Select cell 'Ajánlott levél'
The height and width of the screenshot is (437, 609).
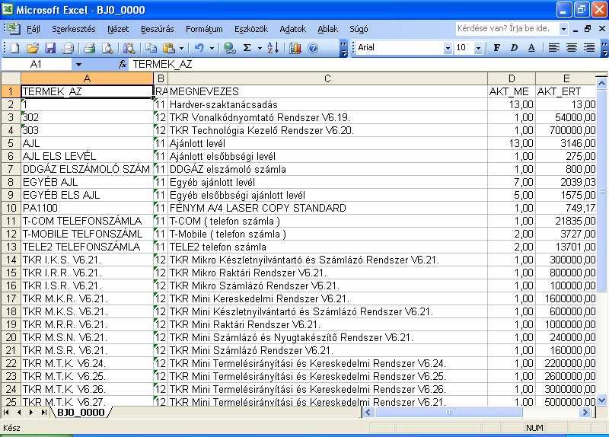point(327,143)
